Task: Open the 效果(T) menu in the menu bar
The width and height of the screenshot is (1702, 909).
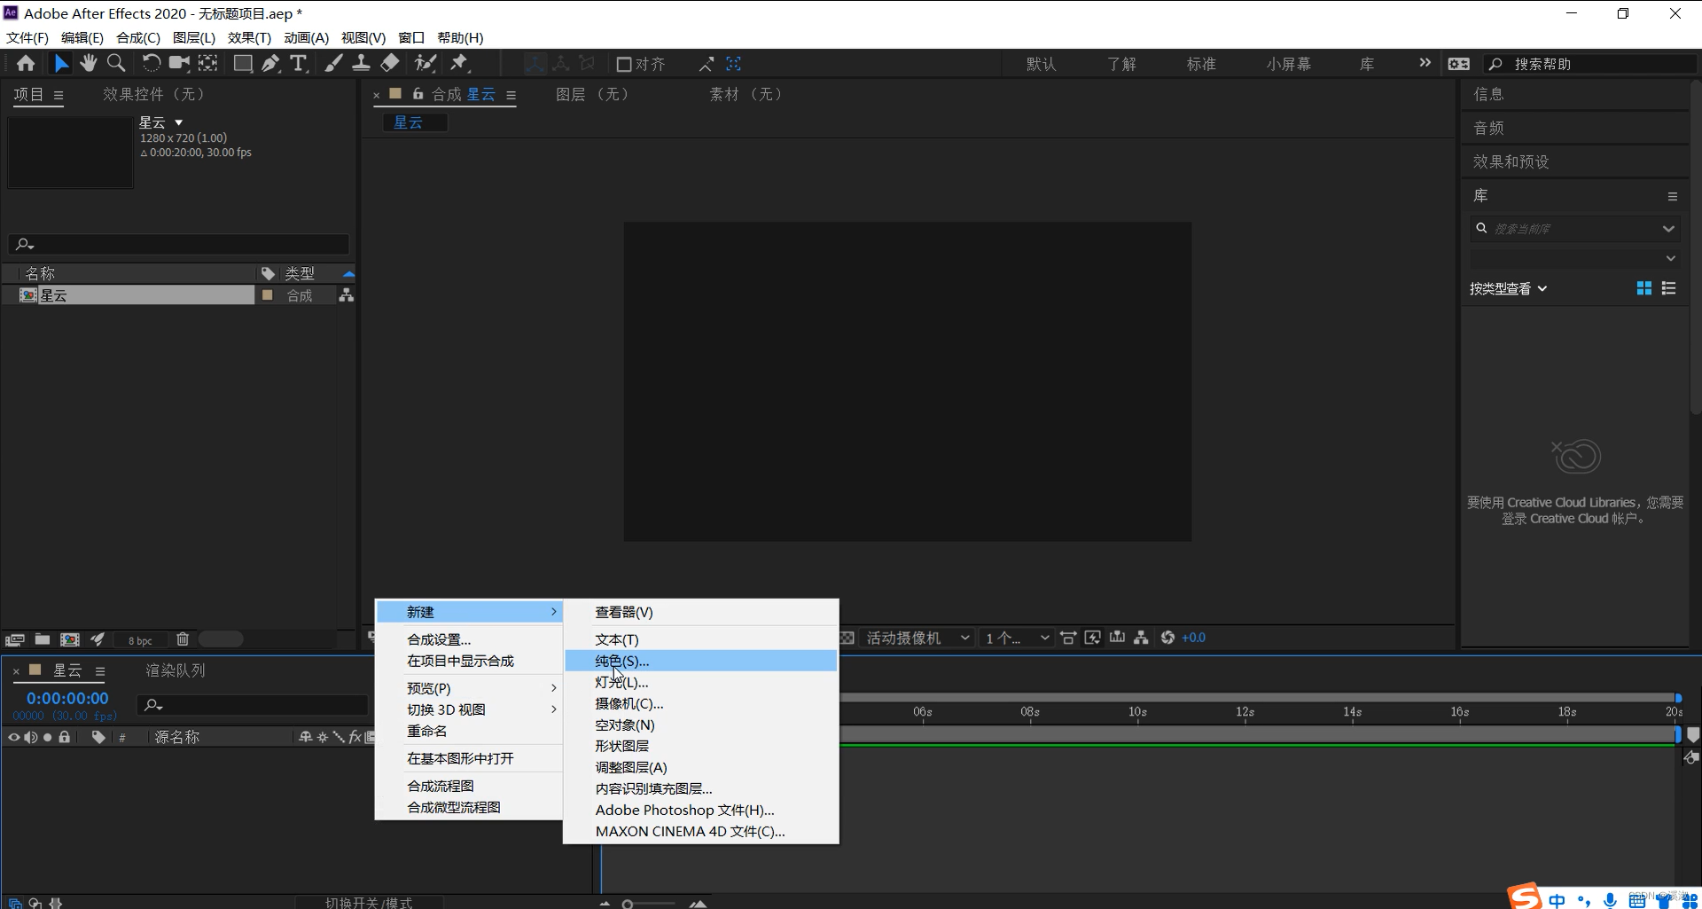Action: (x=249, y=37)
